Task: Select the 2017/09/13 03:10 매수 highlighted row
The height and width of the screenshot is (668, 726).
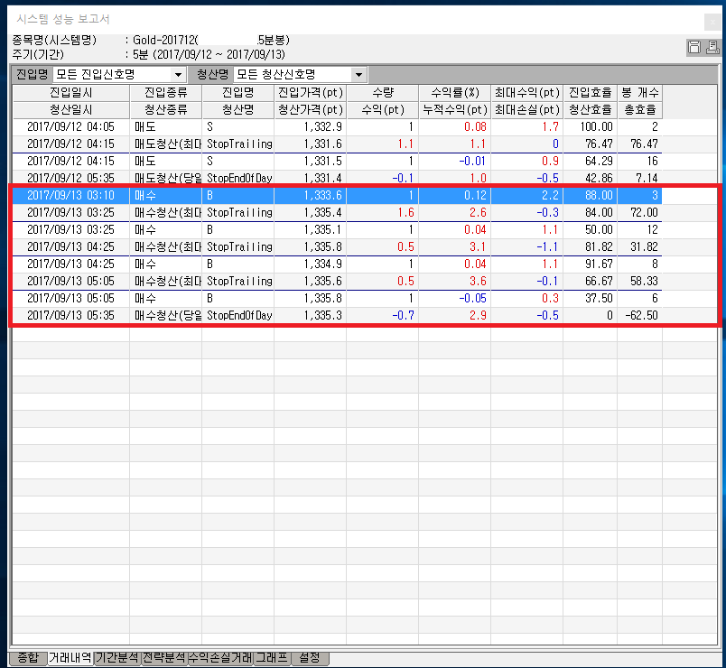Action: (x=70, y=195)
